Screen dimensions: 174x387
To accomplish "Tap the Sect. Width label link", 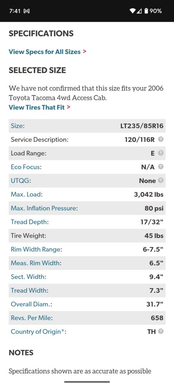I will [x=28, y=277].
